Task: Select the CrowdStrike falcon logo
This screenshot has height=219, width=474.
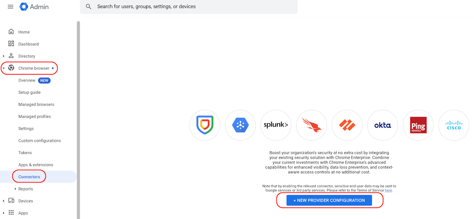Action: pyautogui.click(x=311, y=125)
